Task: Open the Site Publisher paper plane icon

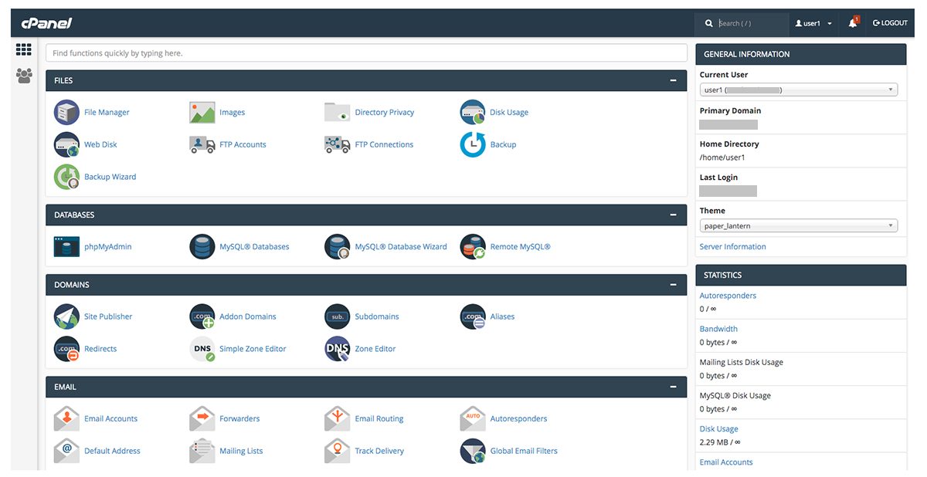Action: [66, 316]
